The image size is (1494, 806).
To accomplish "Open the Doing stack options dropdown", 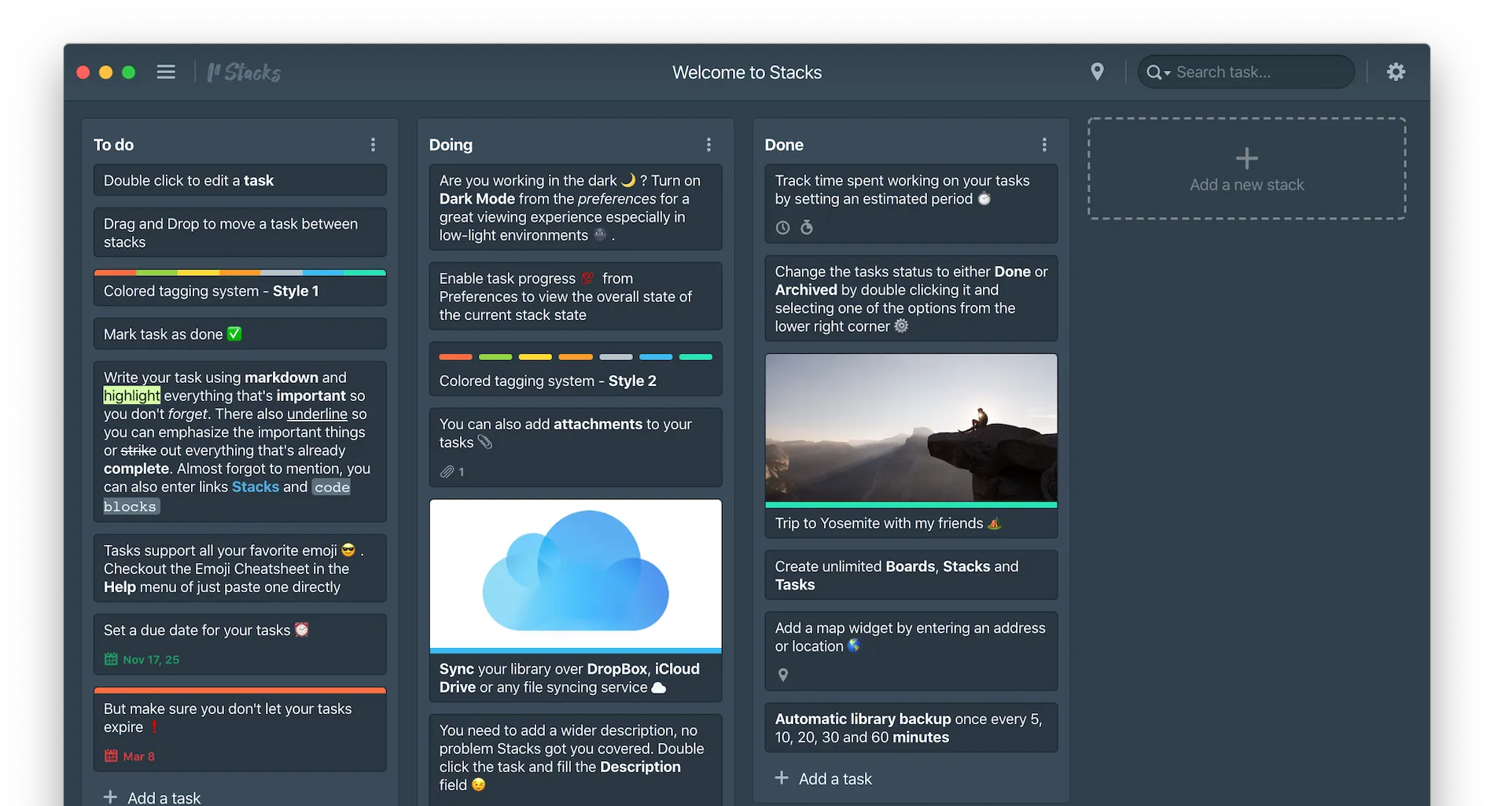I will point(708,145).
